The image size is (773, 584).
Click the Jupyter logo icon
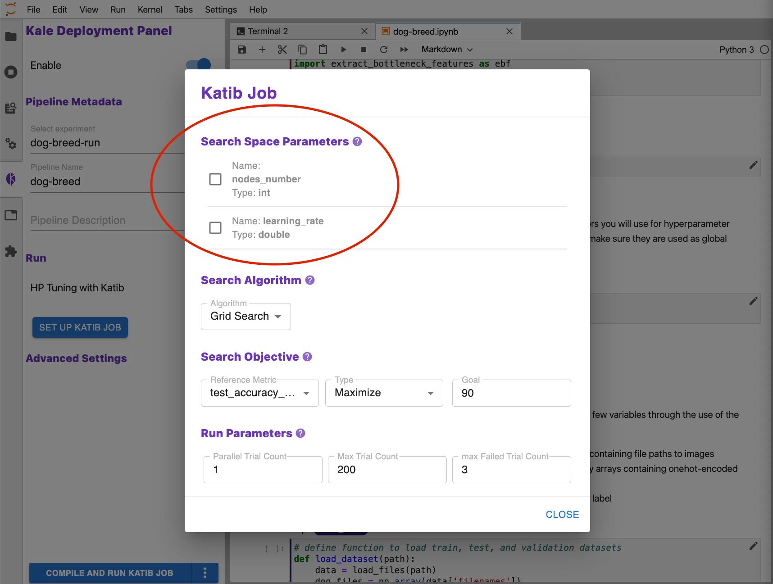[x=11, y=9]
